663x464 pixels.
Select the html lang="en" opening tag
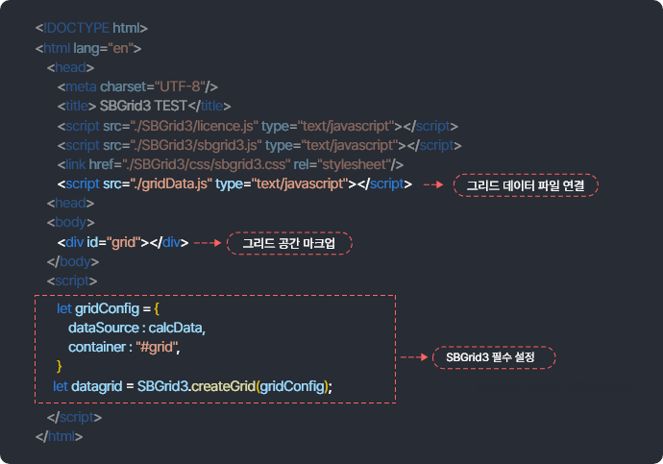88,48
